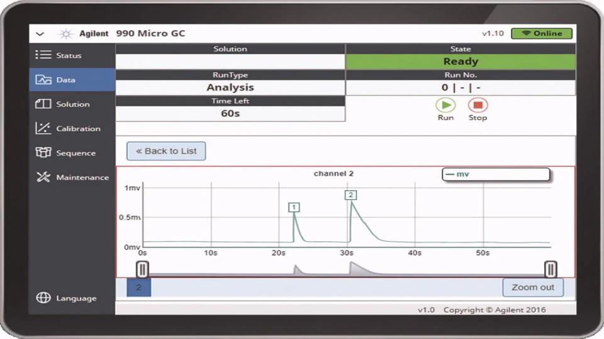The image size is (604, 339).
Task: Go back with Back to List button
Action: pos(166,151)
